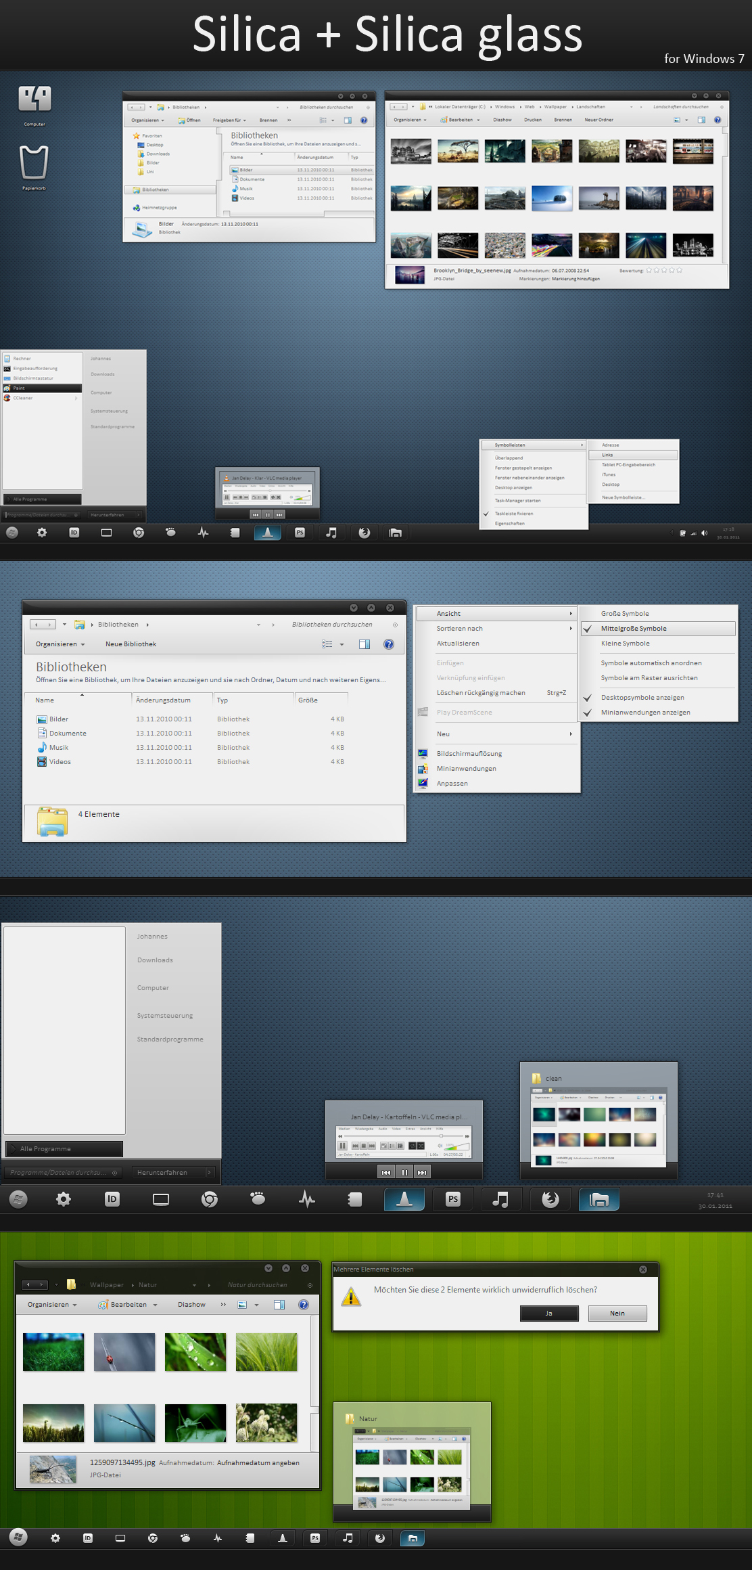Viewport: 752px width, 1570px height.
Task: Choose Anpassen from the desktop context menu
Action: pos(496,784)
